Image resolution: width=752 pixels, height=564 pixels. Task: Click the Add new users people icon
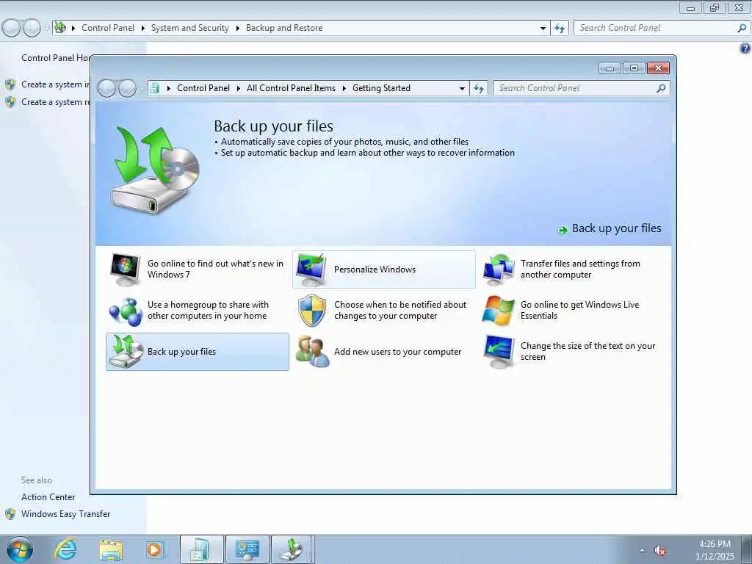click(312, 352)
